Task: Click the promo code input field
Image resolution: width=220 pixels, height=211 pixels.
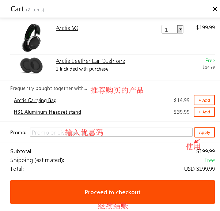Action: pos(111,132)
